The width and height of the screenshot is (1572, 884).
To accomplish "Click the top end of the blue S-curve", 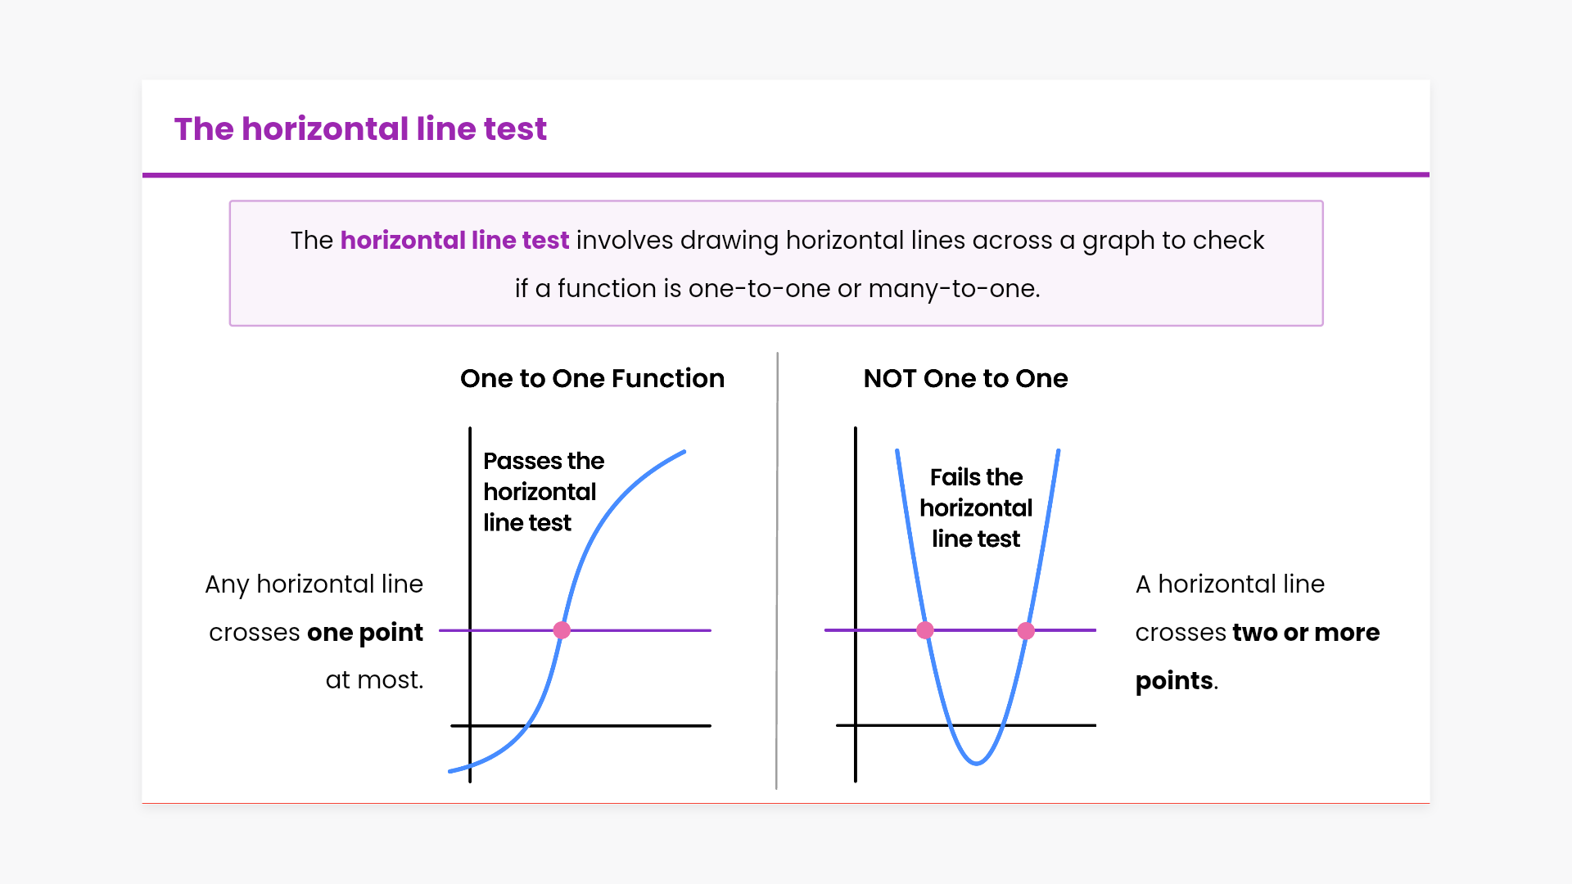I will coord(683,452).
